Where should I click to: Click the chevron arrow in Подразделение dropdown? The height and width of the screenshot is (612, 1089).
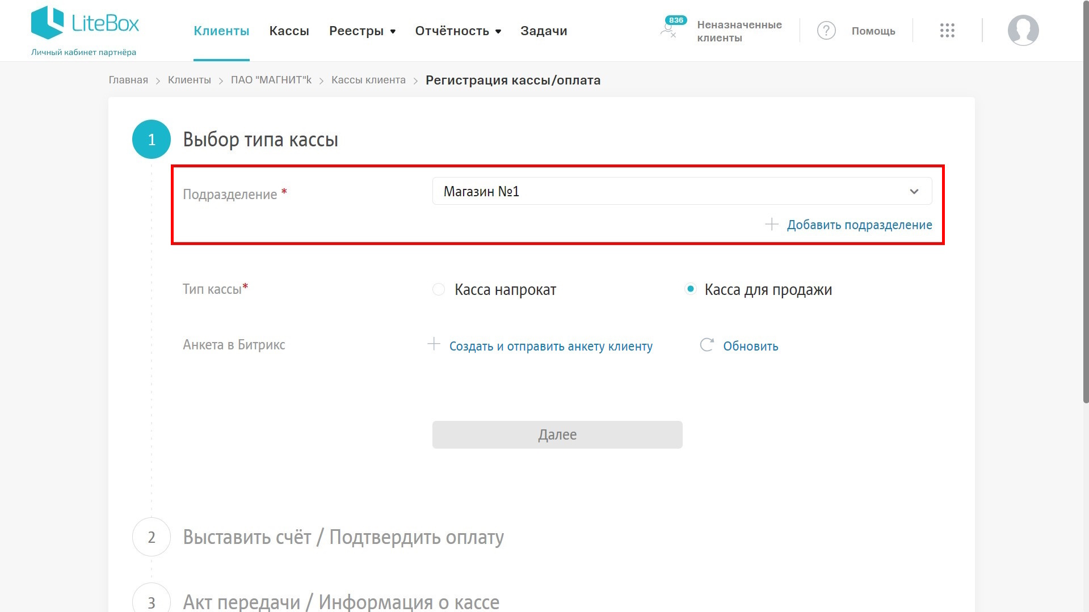[914, 192]
